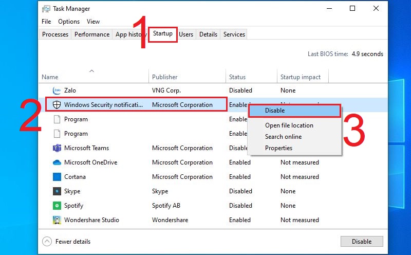Sort by the Status column header
Screen dimensions: 411x255
[237, 77]
